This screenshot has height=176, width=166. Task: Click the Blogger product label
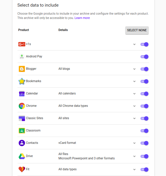click(x=31, y=69)
